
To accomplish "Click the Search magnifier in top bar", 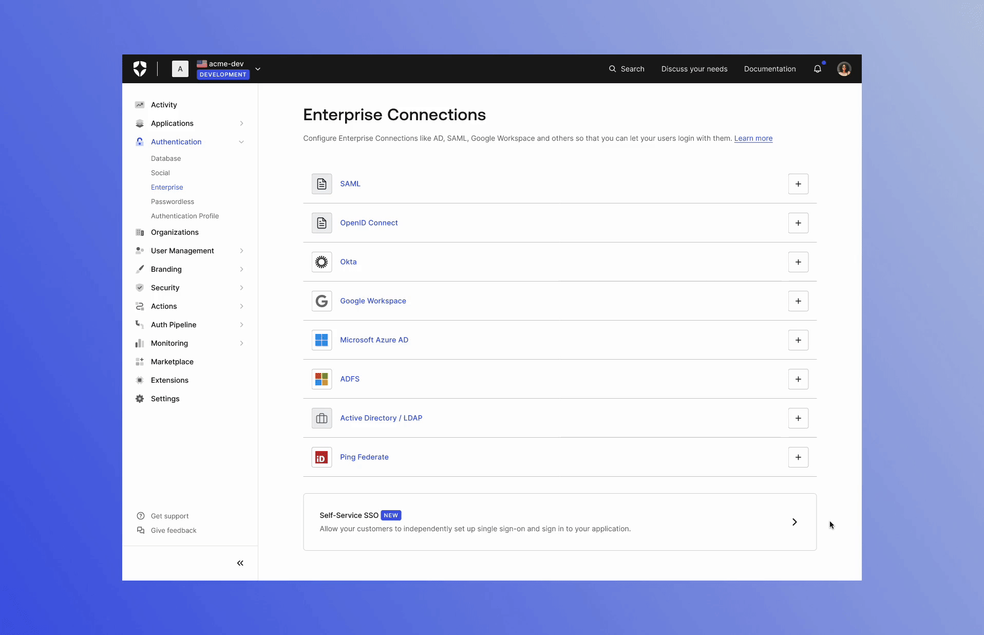I will pos(612,69).
